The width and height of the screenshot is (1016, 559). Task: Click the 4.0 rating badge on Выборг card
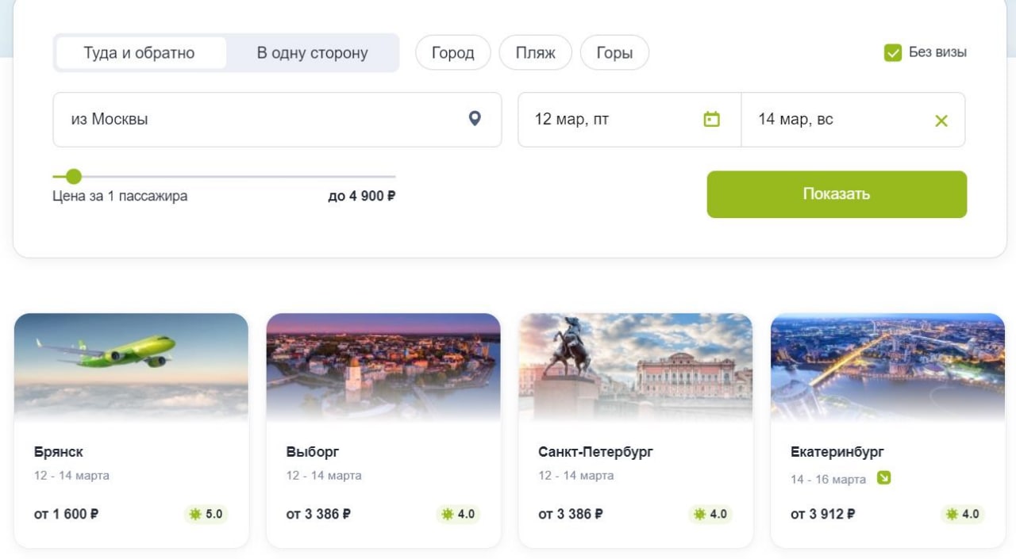tap(458, 514)
